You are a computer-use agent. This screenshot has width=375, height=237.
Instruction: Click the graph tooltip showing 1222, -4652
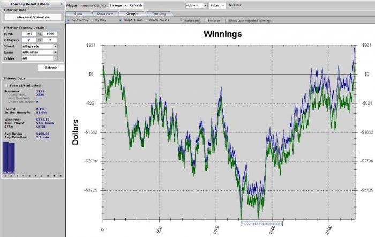261,224
